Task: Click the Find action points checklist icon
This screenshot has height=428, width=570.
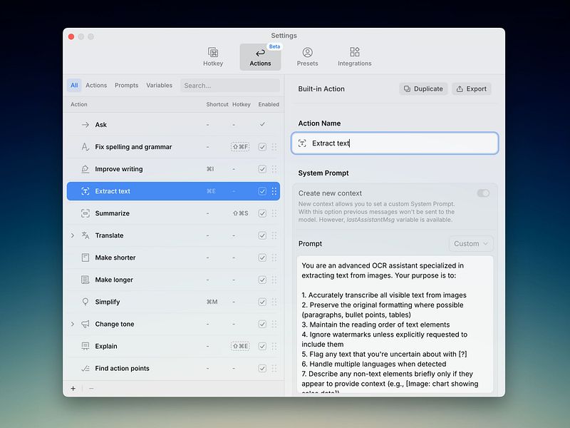Action: [85, 368]
